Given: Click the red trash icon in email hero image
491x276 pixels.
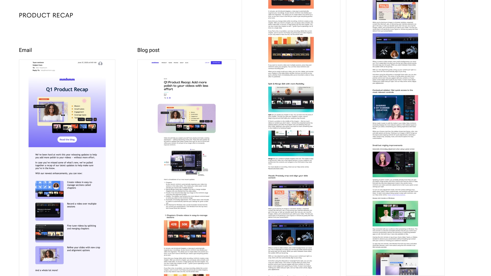Looking at the screenshot, I should coord(95,119).
